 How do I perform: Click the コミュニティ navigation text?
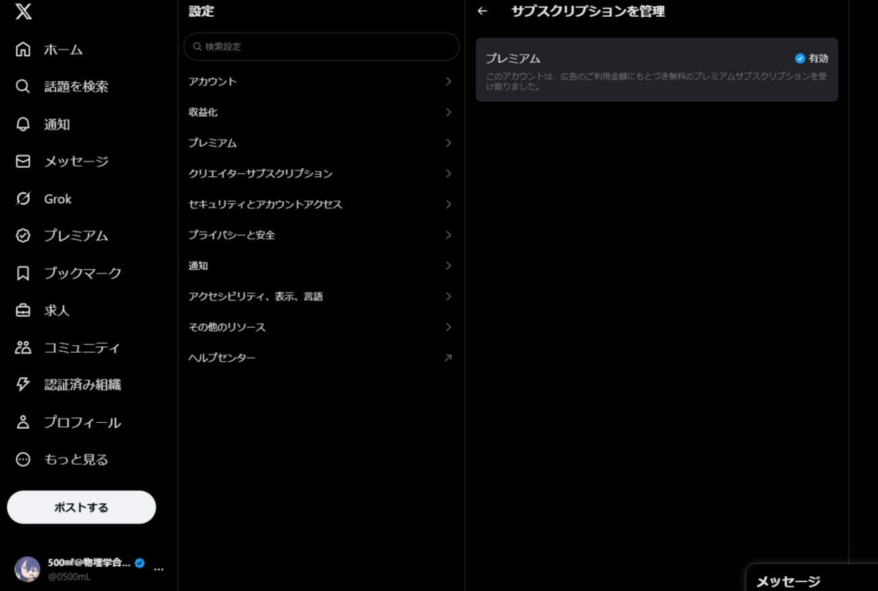click(82, 348)
